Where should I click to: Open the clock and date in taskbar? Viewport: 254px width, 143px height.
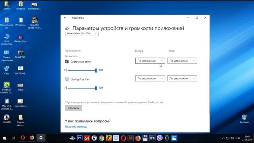pyautogui.click(x=247, y=138)
